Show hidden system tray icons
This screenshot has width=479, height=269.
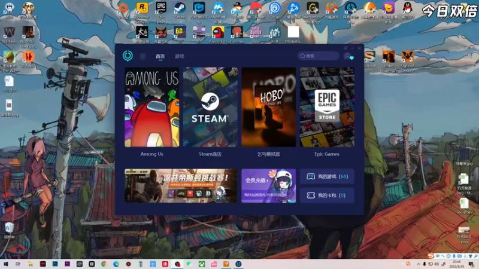[418, 264]
